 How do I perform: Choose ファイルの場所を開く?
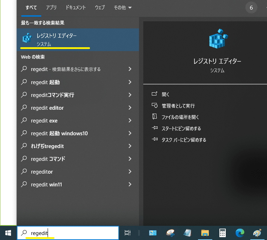(180, 117)
